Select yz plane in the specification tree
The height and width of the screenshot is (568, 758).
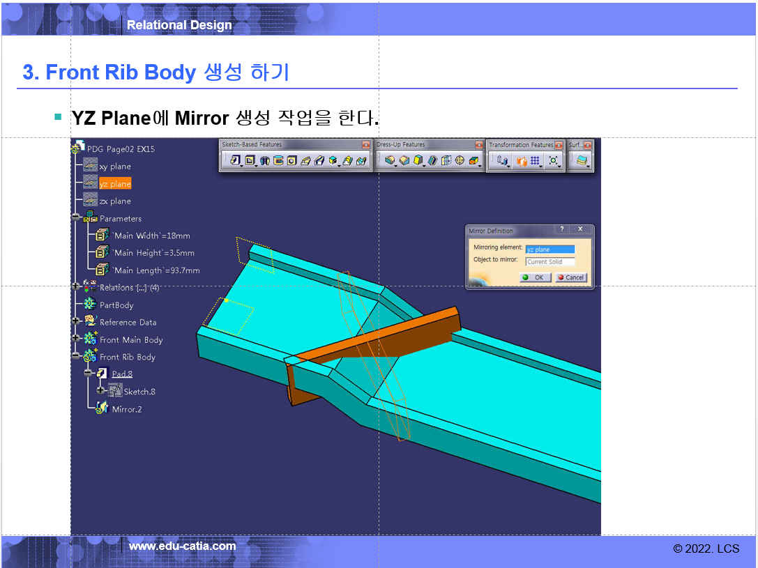(x=114, y=184)
